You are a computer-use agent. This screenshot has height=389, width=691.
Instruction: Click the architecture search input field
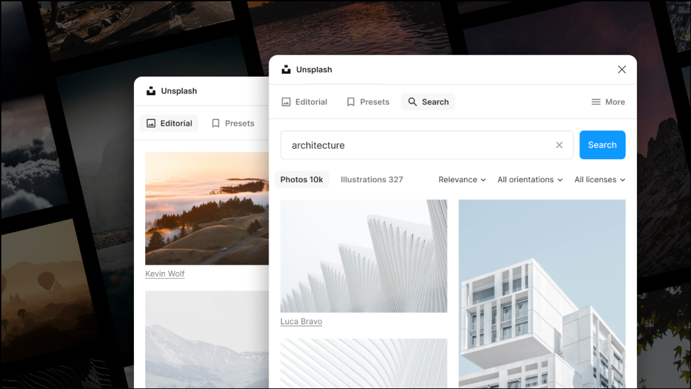426,145
